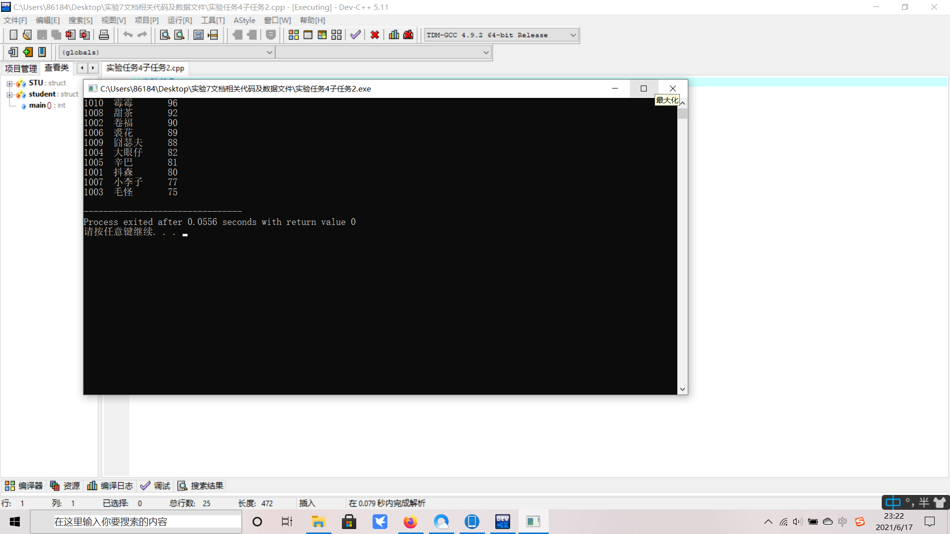950x534 pixels.
Task: Open the AStyle menu
Action: click(244, 20)
